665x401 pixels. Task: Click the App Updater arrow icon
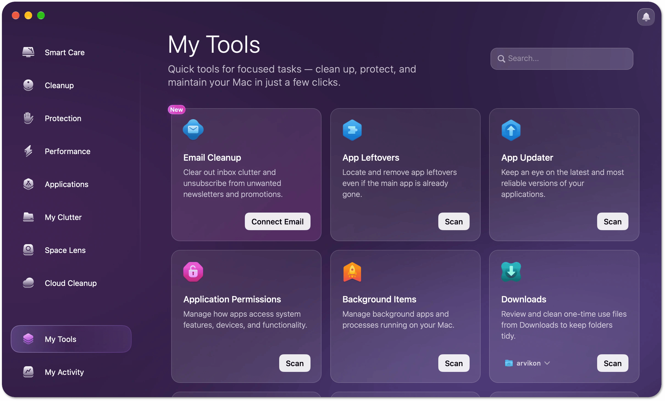tap(511, 130)
